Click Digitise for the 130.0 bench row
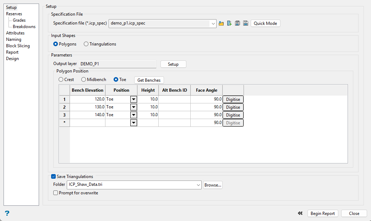The image size is (371, 221). coord(233,107)
